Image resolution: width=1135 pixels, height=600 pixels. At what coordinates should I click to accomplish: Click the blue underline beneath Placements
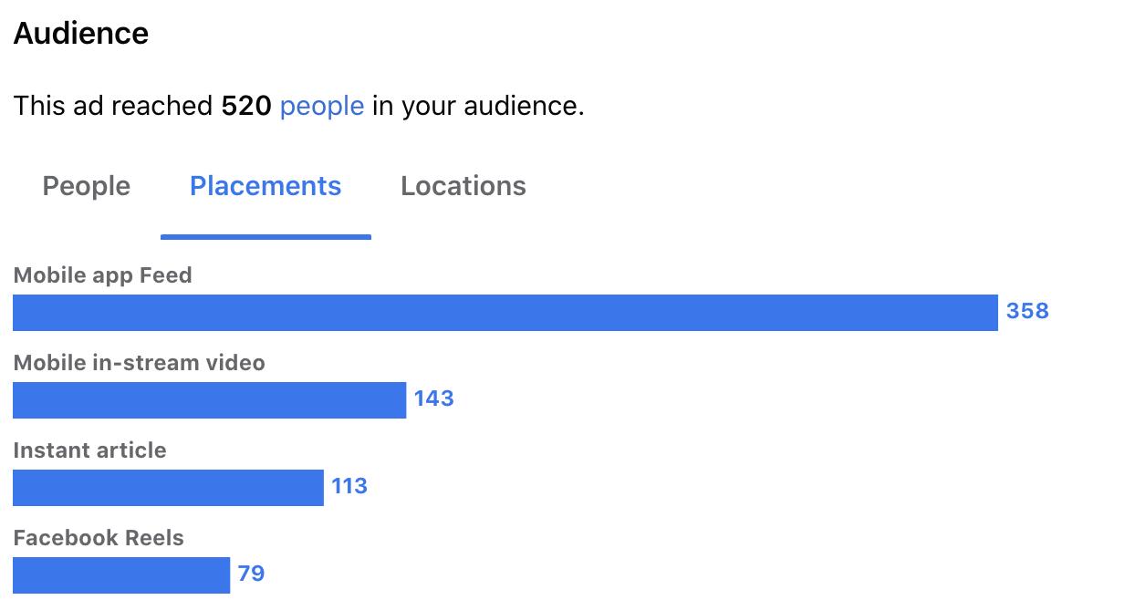click(266, 236)
